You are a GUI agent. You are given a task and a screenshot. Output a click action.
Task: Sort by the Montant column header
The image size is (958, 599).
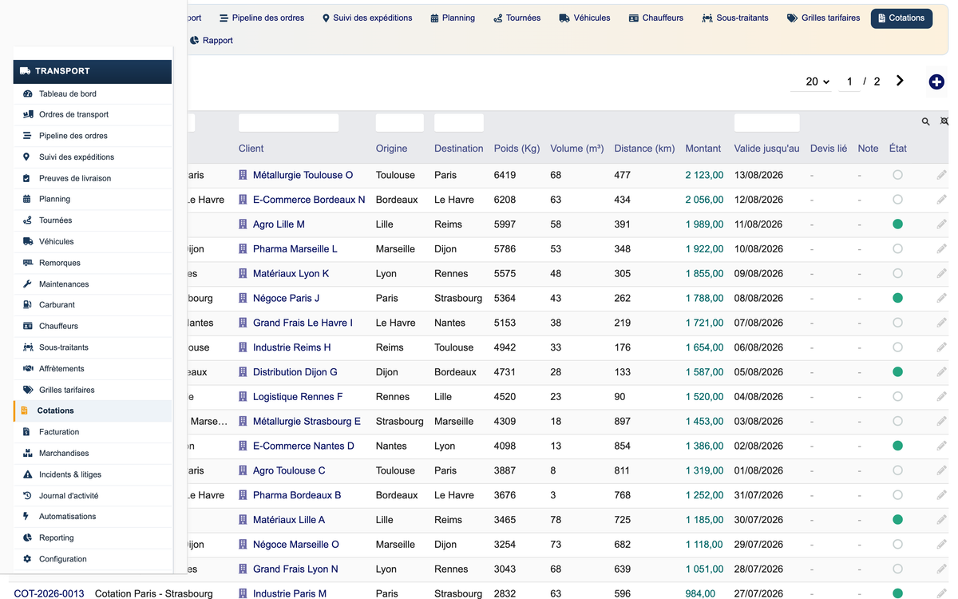703,149
